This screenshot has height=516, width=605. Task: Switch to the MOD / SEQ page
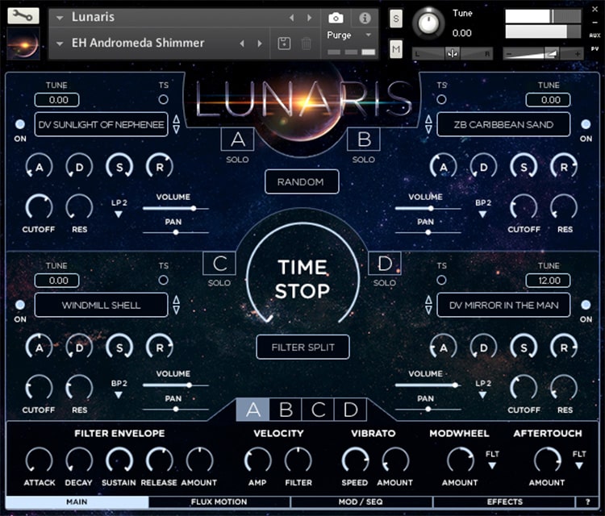pos(361,501)
